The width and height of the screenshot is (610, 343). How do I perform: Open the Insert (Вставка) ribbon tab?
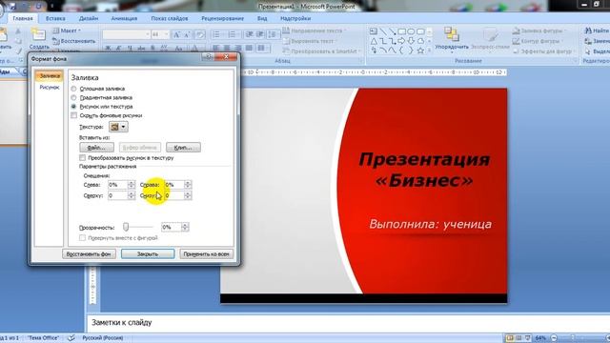click(x=55, y=18)
